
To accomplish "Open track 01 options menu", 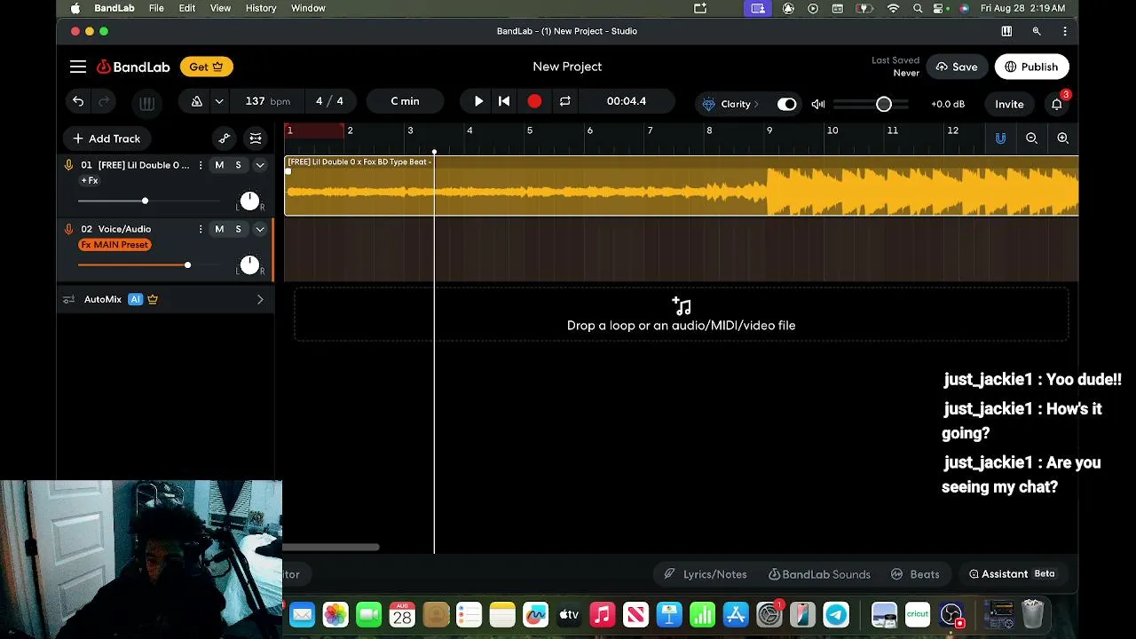I will 201,165.
